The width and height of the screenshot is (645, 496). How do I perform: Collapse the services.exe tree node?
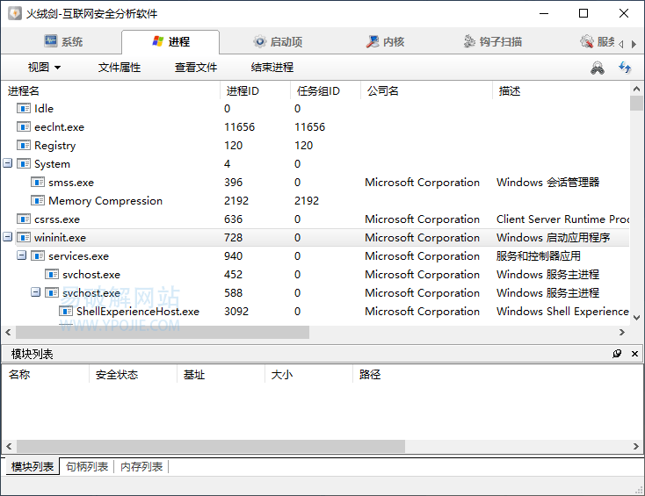pyautogui.click(x=22, y=256)
